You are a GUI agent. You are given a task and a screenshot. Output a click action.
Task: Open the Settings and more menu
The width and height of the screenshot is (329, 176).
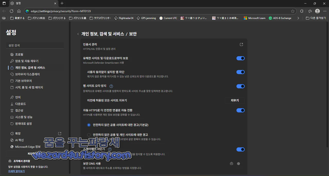[x=324, y=11]
